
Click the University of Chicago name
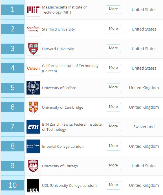(x=60, y=166)
